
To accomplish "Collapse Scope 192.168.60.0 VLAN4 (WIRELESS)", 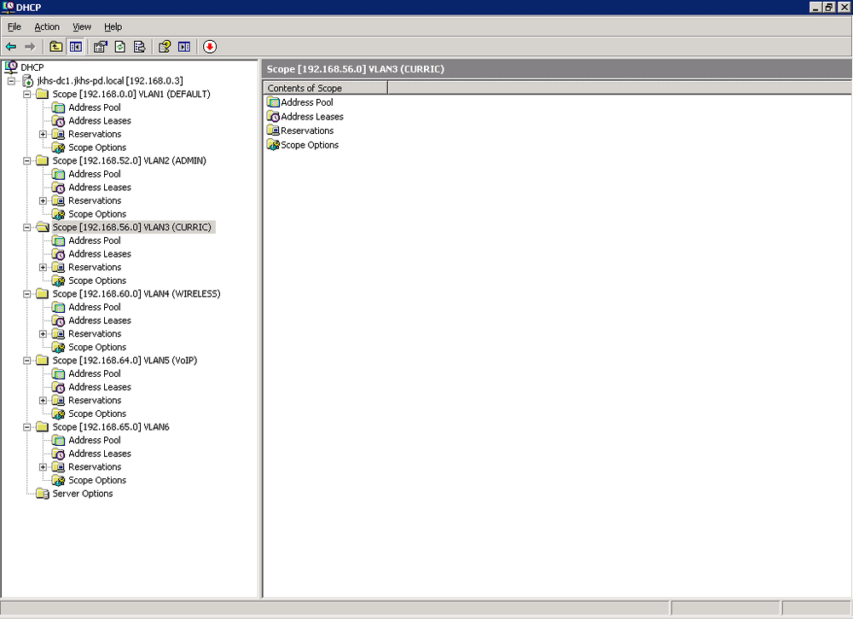I will tap(26, 294).
